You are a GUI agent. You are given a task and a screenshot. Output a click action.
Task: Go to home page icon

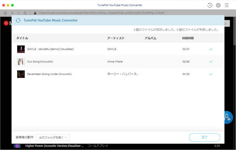click(5, 13)
